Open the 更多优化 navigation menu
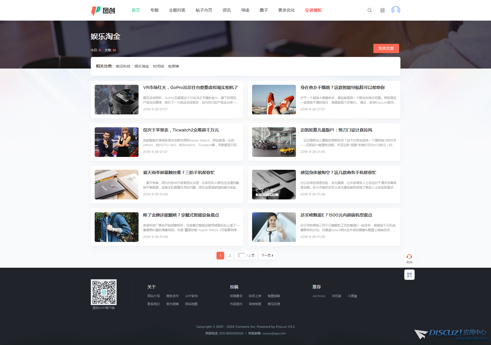Viewport: 491px width, 345px height. 286,10
